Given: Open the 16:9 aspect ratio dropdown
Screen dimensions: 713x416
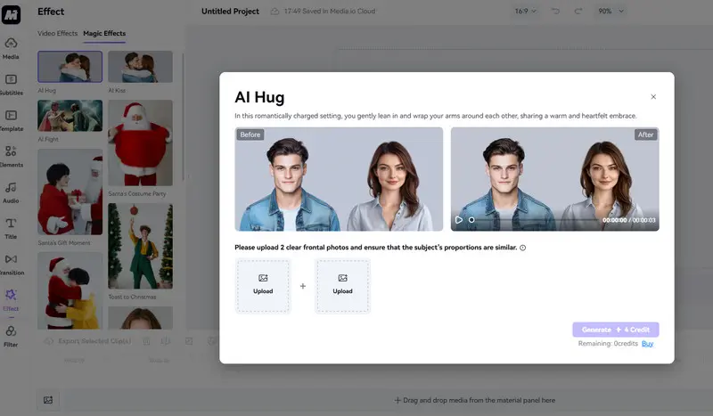Looking at the screenshot, I should [527, 12].
